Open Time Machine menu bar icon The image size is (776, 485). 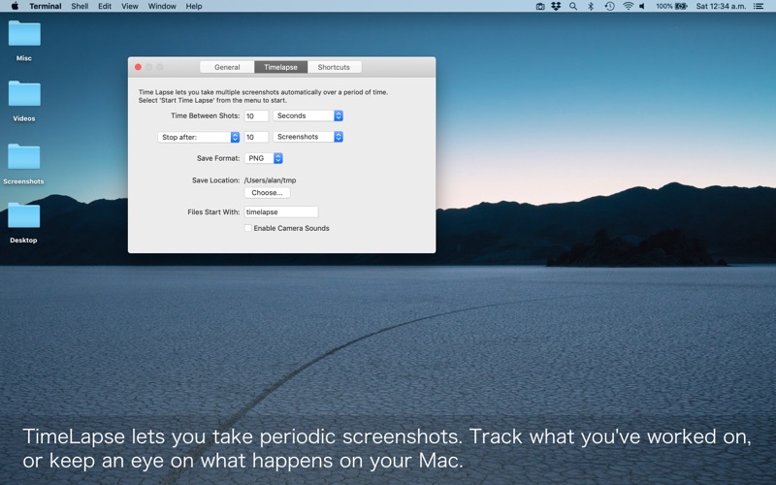click(x=610, y=7)
